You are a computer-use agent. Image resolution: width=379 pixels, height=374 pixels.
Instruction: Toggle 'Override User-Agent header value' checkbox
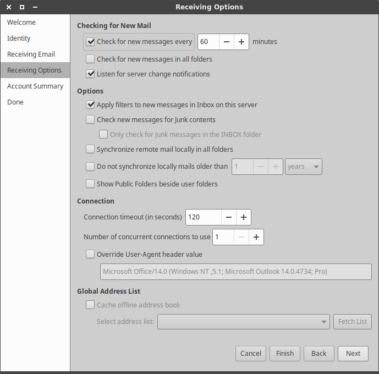tap(91, 254)
